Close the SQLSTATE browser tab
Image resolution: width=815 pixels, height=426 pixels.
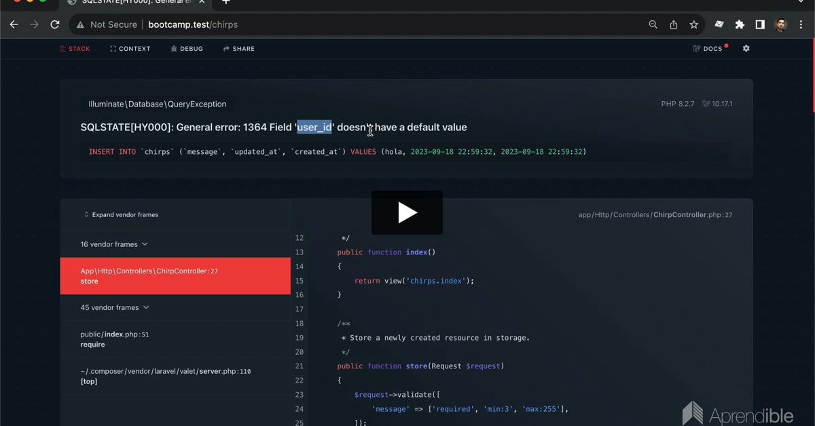202,2
